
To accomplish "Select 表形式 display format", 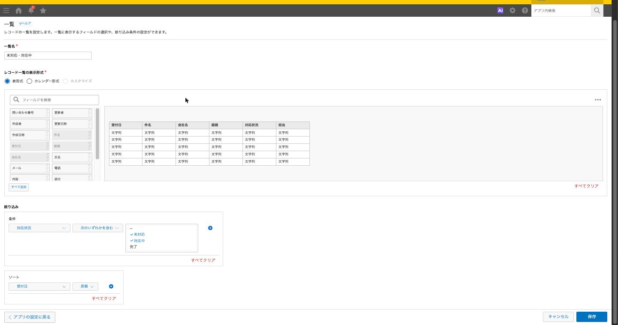I will [7, 81].
